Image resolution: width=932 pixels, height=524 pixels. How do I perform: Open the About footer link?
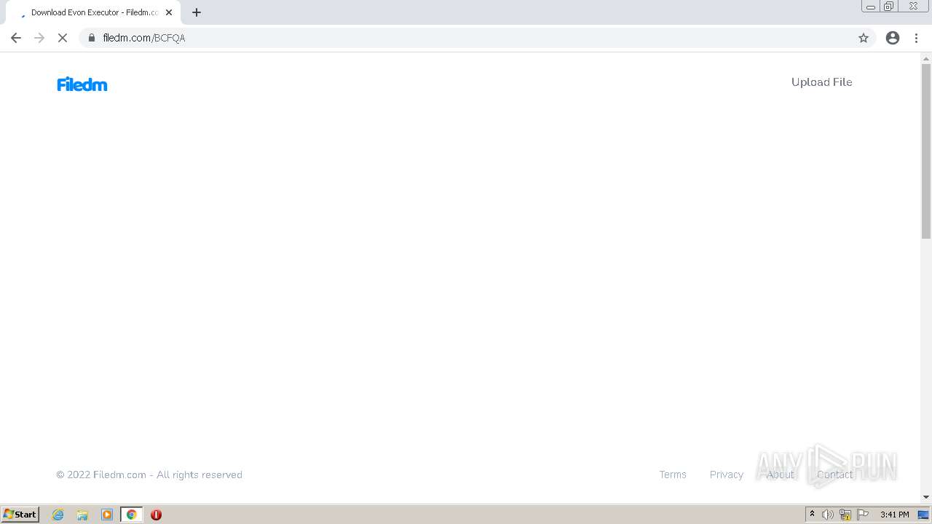[781, 475]
